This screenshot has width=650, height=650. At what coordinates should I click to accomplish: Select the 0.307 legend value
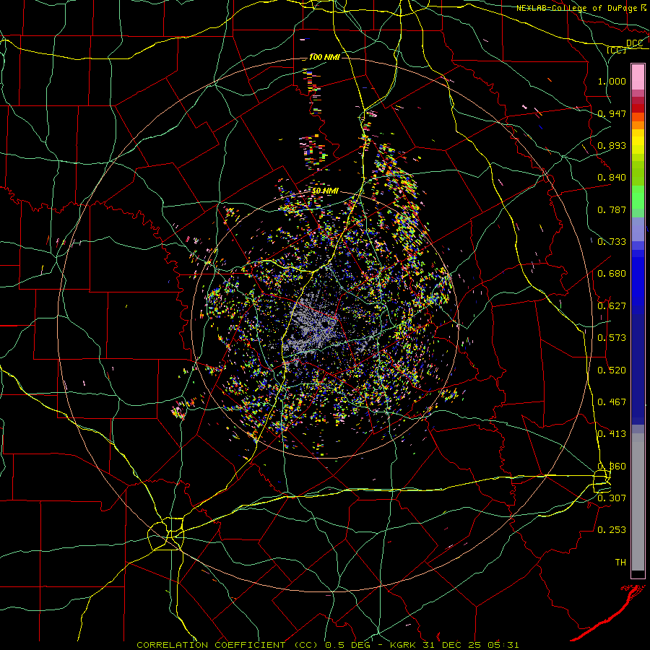point(612,498)
